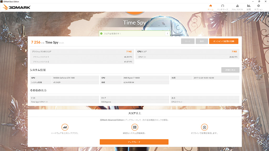
Task: Click the compare results online button
Action: (224, 41)
